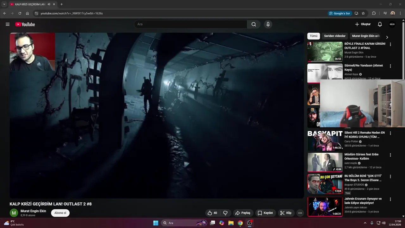This screenshot has height=228, width=405.
Task: Start voice search with the microphone icon
Action: pyautogui.click(x=268, y=24)
